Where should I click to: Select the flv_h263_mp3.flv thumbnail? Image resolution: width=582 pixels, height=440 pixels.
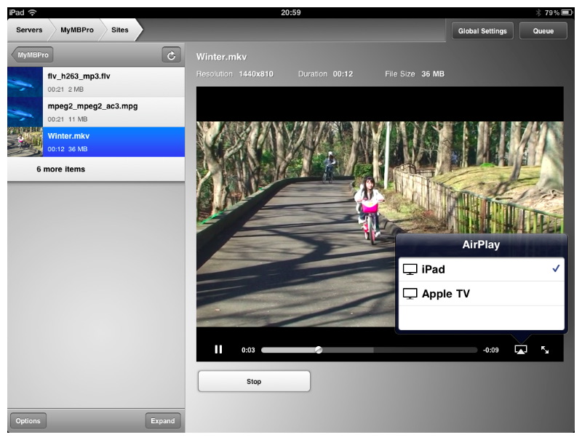pyautogui.click(x=25, y=81)
